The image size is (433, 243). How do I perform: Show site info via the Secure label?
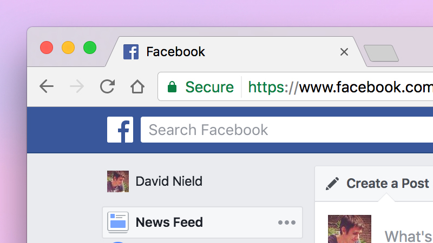click(x=209, y=87)
